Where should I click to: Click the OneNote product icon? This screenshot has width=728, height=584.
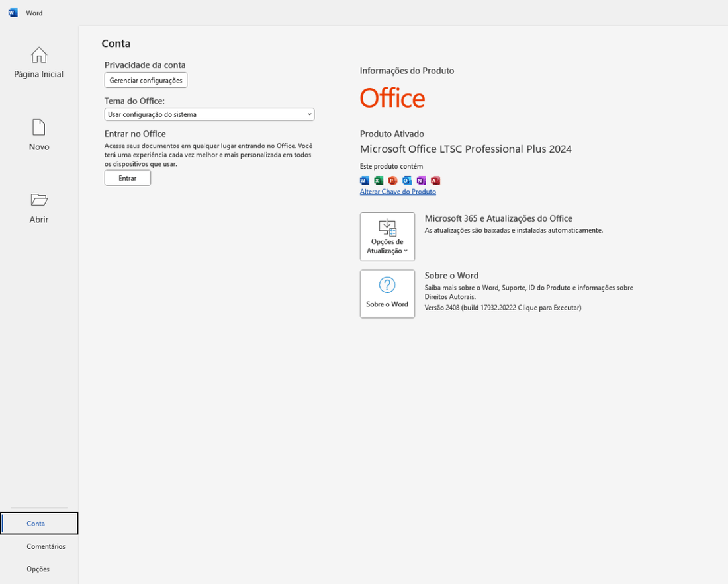[x=421, y=181]
